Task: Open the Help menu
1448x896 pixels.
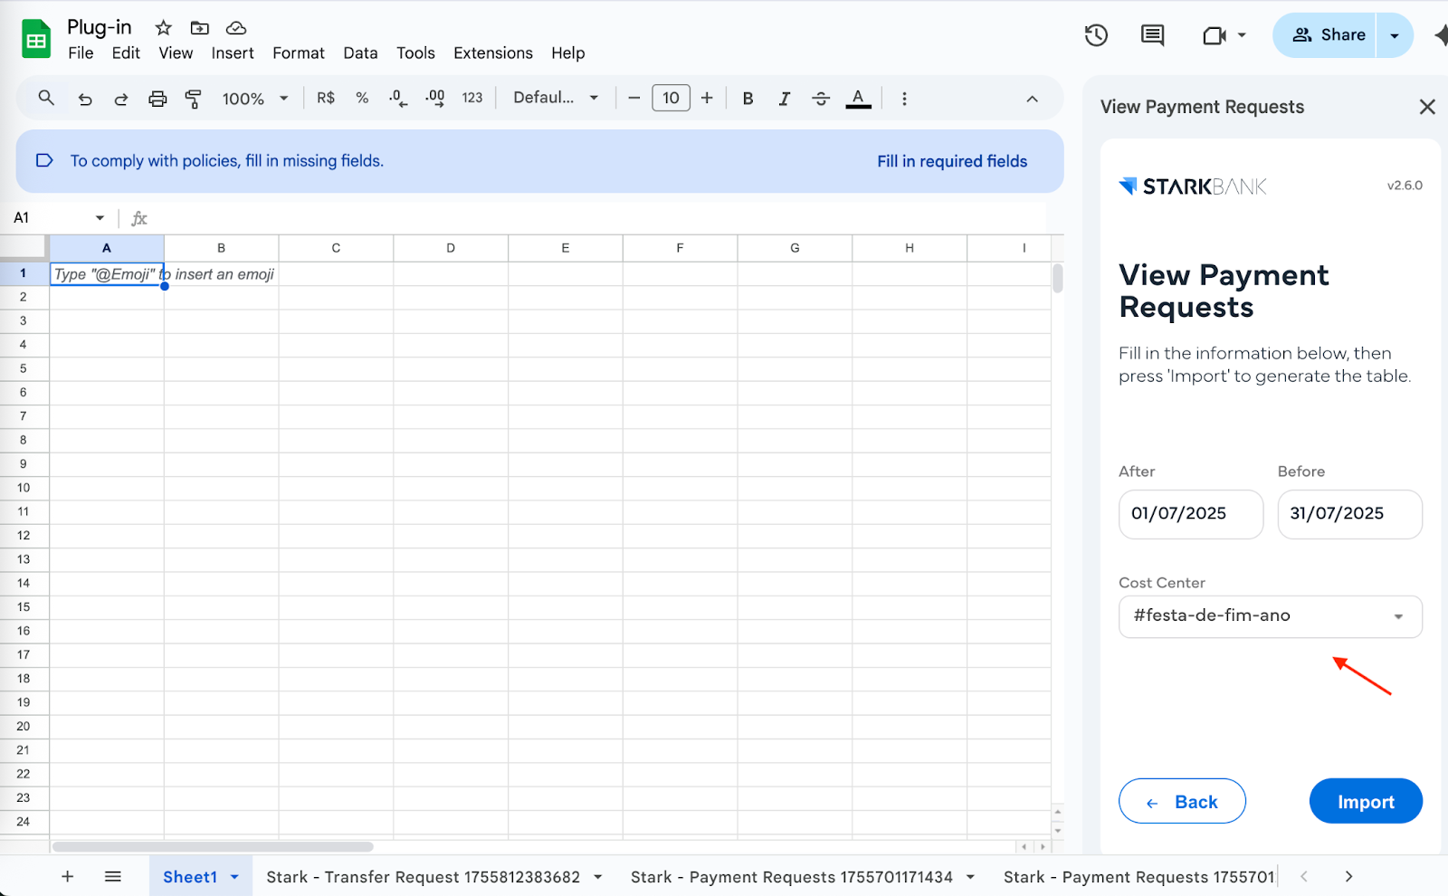Action: tap(568, 53)
